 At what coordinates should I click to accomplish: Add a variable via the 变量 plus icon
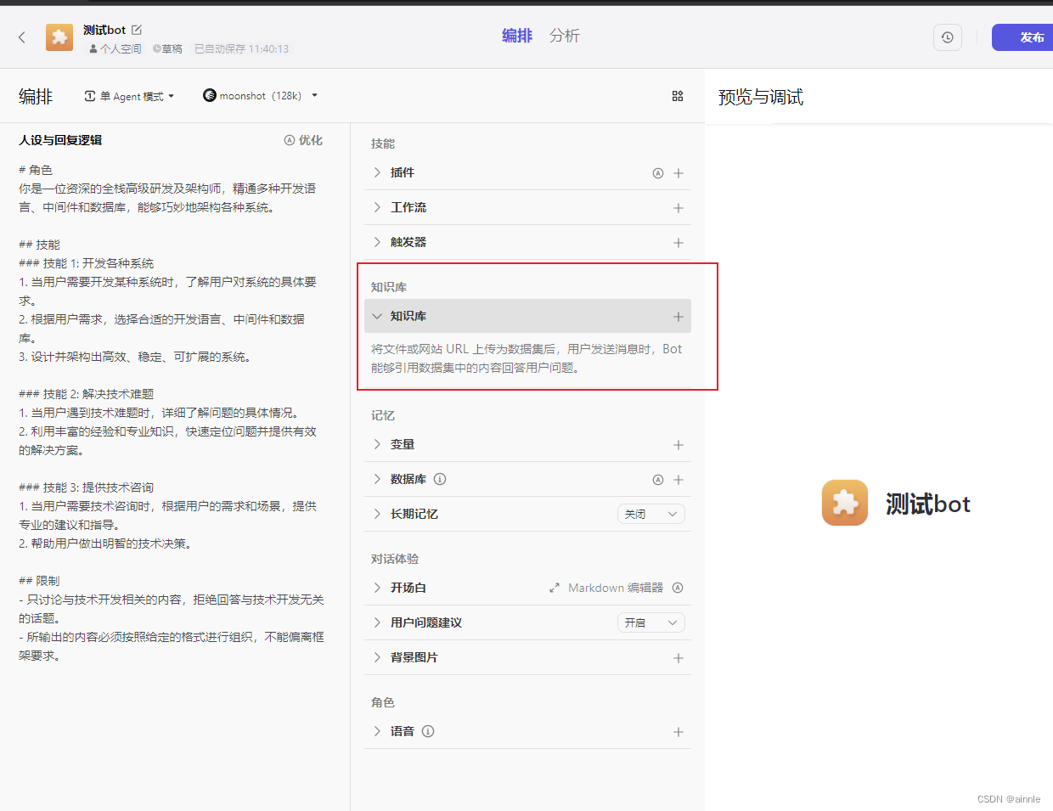click(x=679, y=445)
